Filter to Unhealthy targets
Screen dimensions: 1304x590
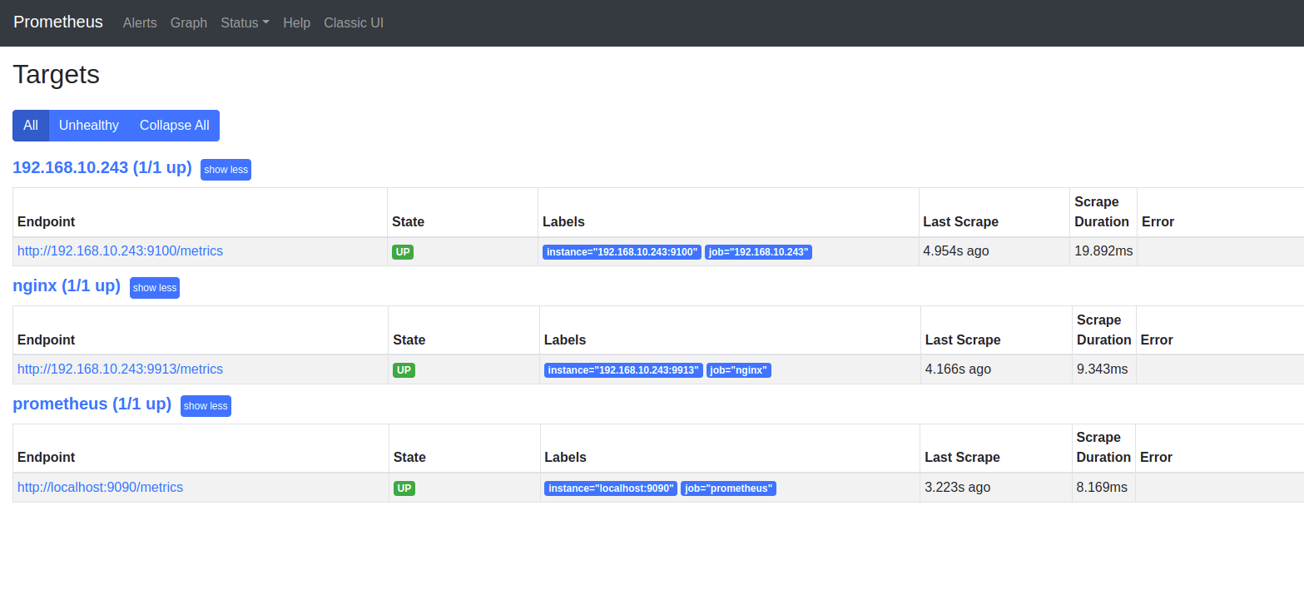(x=89, y=126)
